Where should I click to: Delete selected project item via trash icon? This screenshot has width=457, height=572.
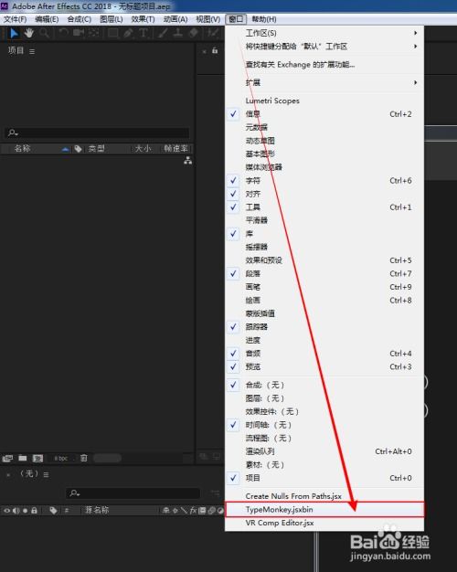(83, 458)
